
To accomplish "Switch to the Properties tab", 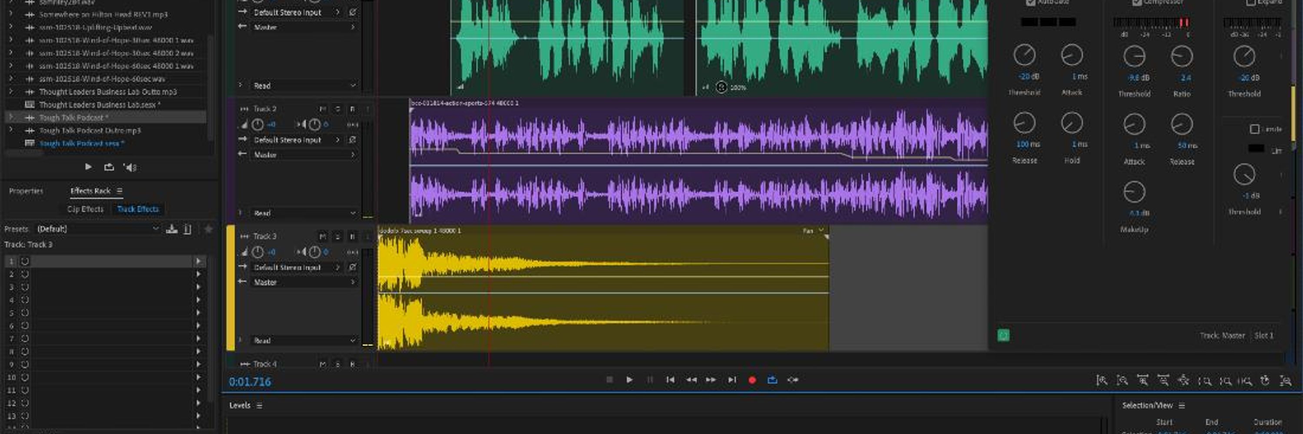I will 26,191.
